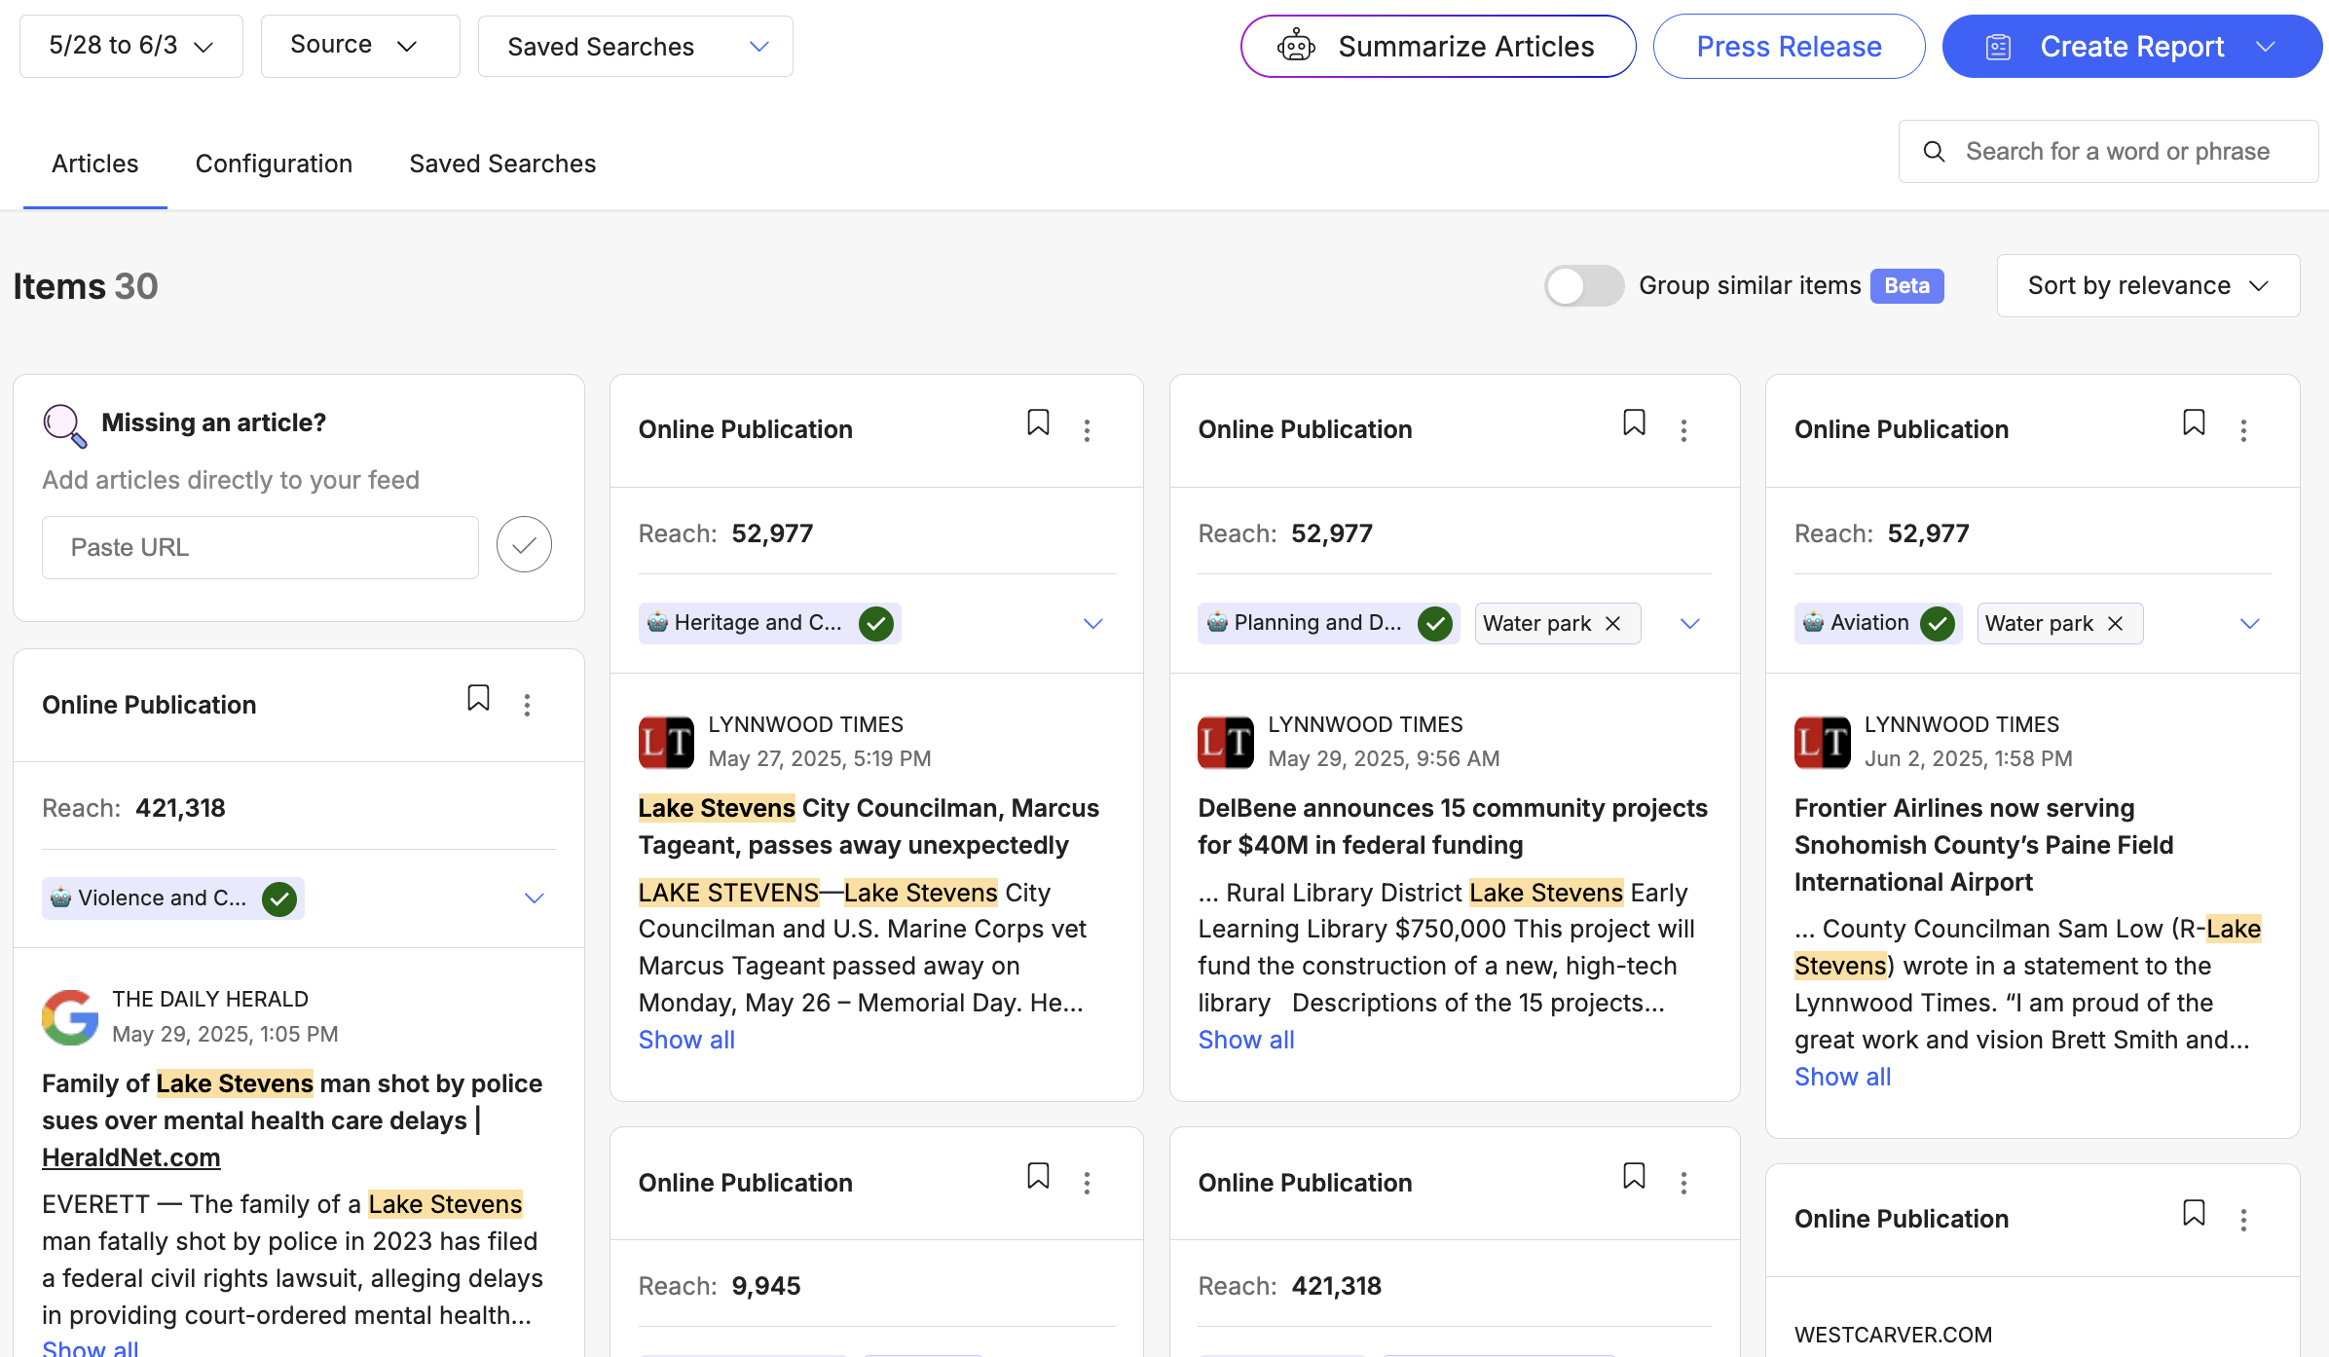2329x1357 pixels.
Task: Open the Saved Searches dropdown in top bar
Action: (x=636, y=46)
